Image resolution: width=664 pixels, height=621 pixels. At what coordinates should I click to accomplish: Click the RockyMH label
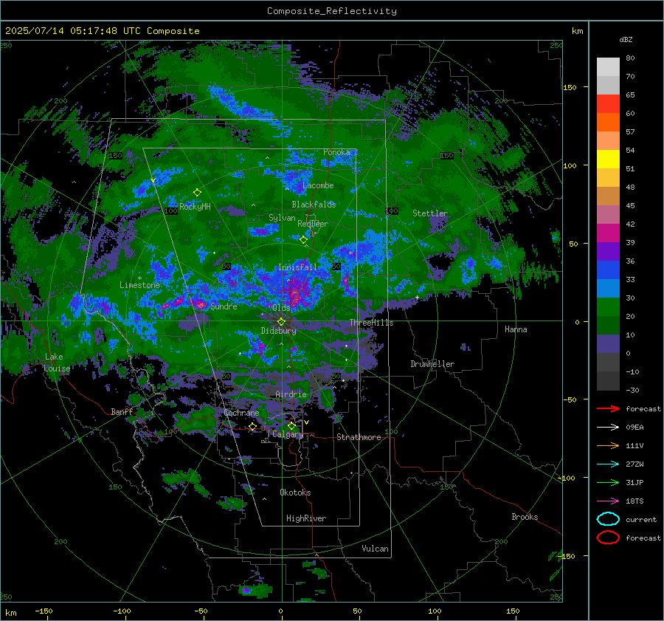point(195,207)
